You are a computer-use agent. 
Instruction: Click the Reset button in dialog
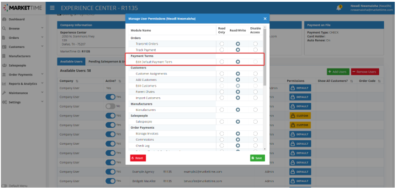(138, 158)
